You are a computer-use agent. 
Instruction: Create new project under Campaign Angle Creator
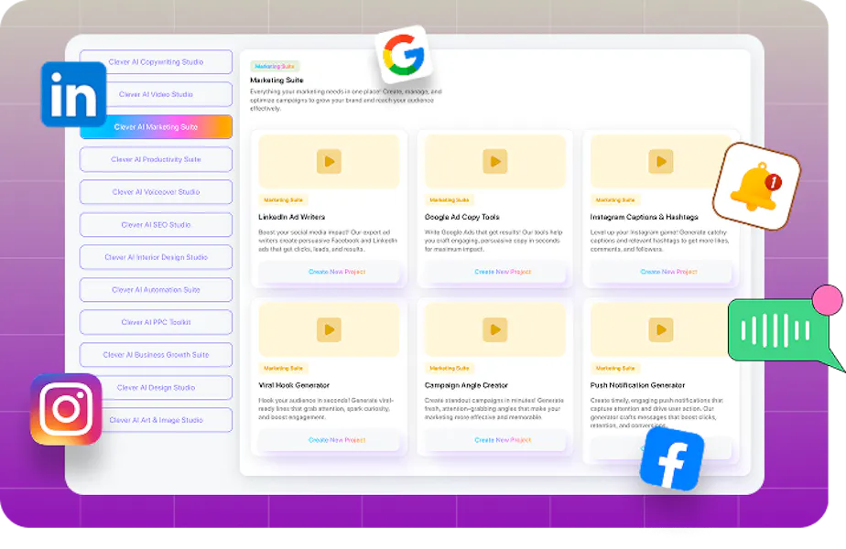pos(495,440)
